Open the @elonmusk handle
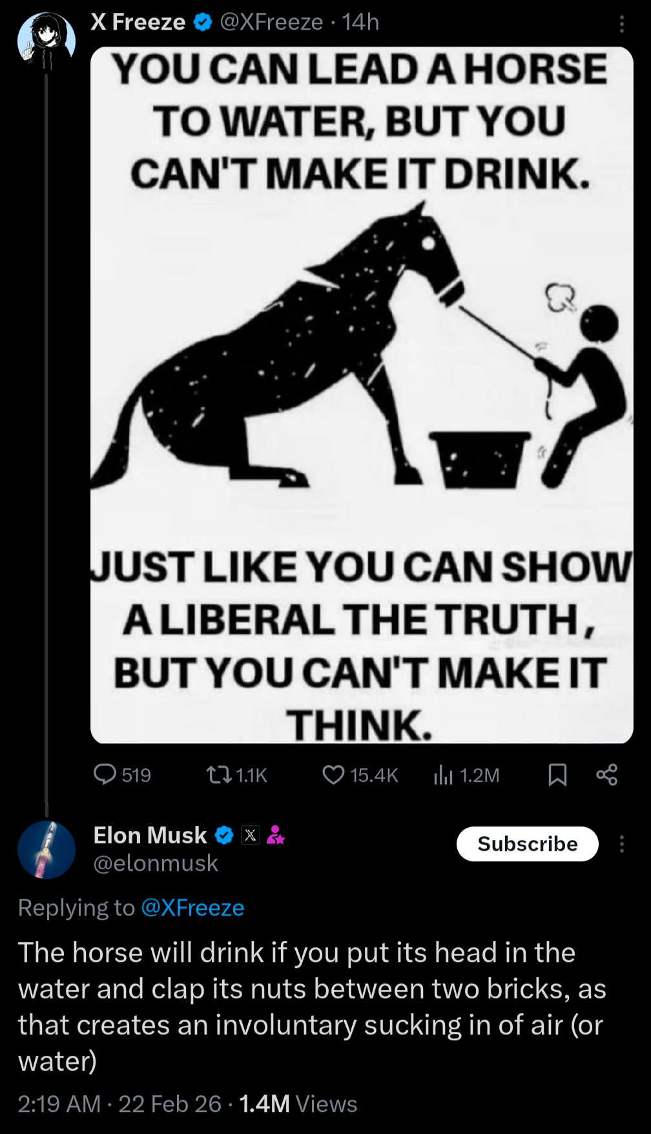 coord(156,863)
